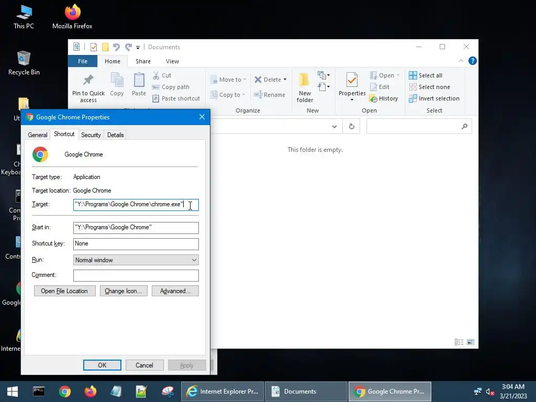Click the Open File Location button

pos(64,291)
